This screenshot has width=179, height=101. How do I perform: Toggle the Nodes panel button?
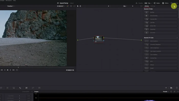click(x=157, y=3)
